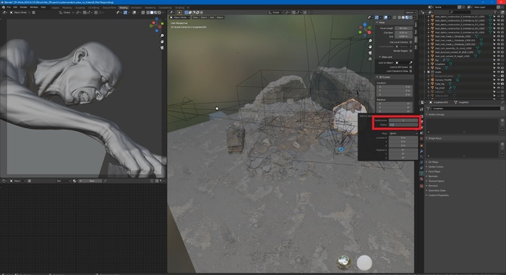Image resolution: width=506 pixels, height=275 pixels.
Task: Click the Outliner search field
Action: click(x=461, y=12)
